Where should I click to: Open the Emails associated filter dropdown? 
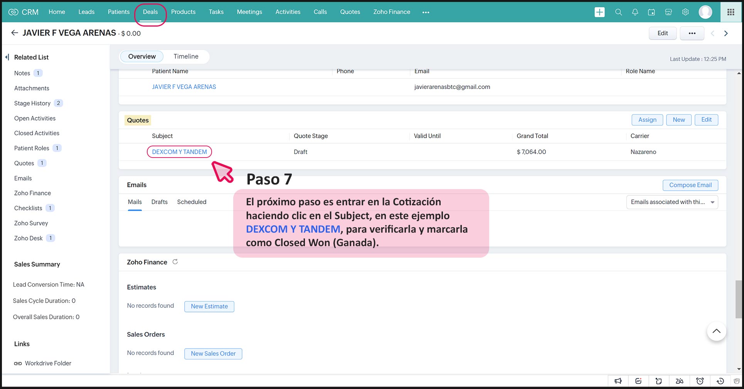tap(672, 202)
